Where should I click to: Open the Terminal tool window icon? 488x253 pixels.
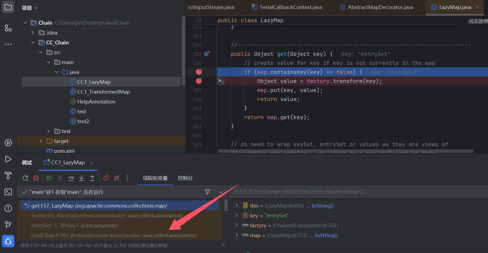click(8, 192)
